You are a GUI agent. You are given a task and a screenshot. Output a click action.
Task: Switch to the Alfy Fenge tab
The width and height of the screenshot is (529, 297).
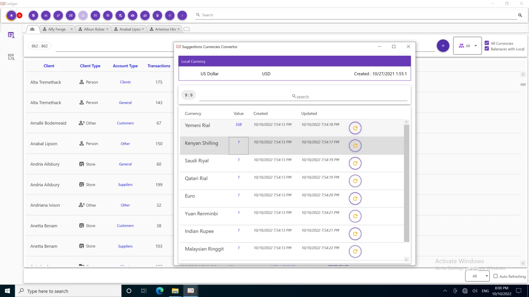tap(57, 29)
